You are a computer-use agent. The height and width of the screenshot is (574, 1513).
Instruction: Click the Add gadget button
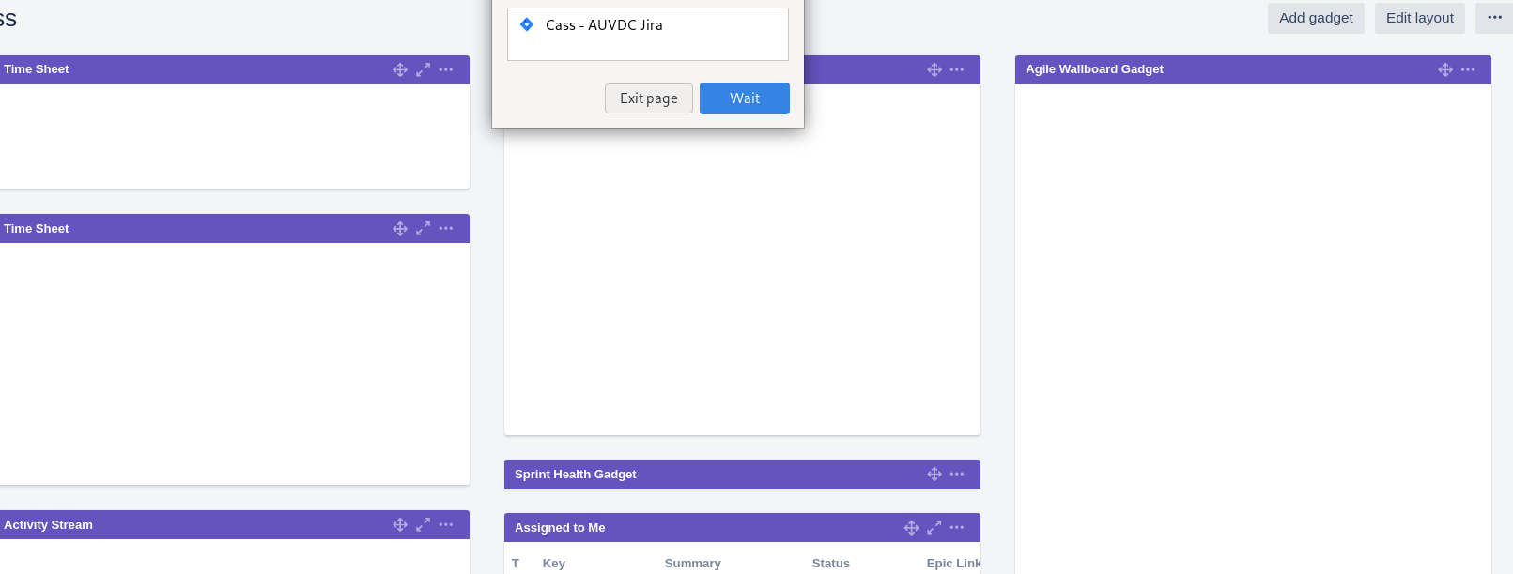(1316, 18)
